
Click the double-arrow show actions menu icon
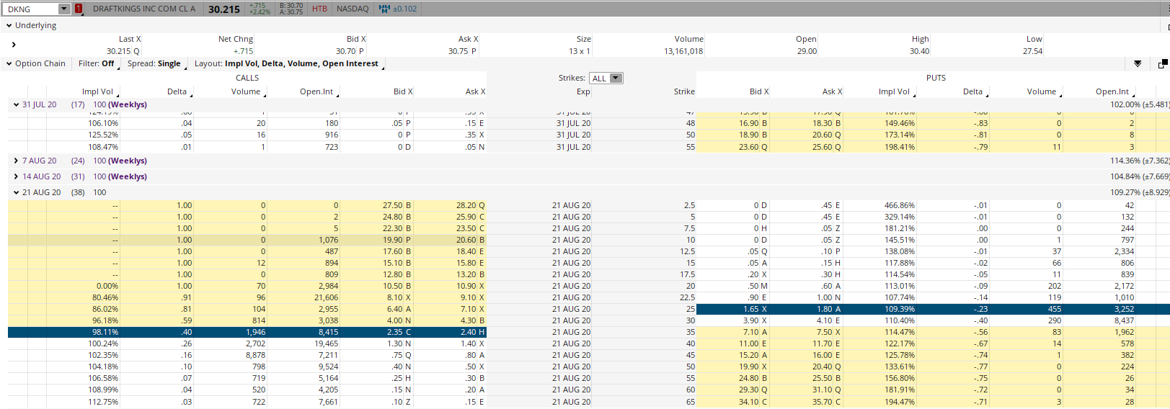click(x=1138, y=63)
